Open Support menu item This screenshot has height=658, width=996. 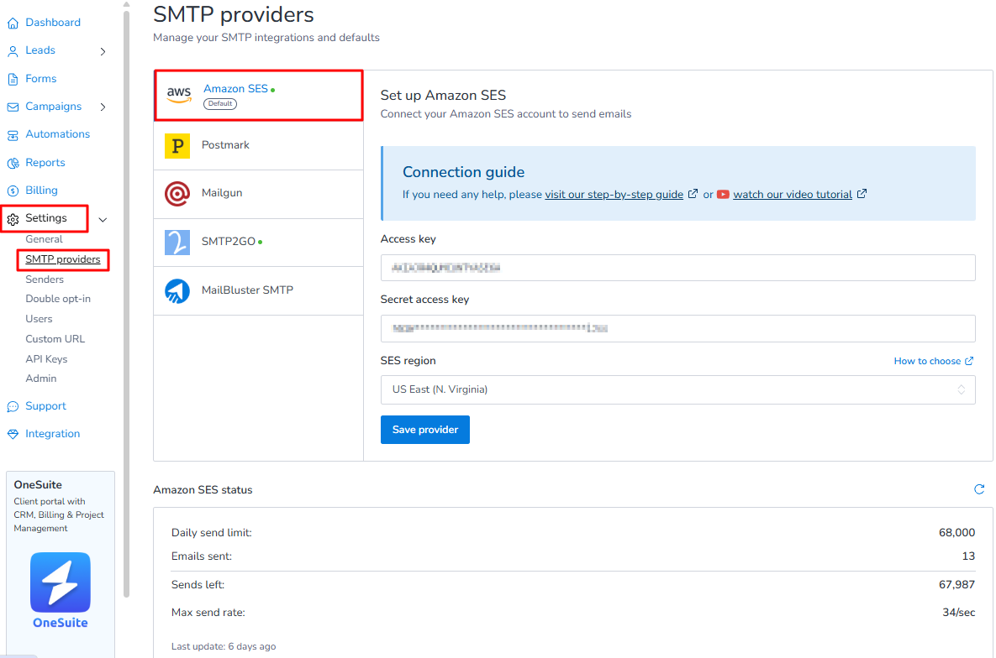coord(45,406)
